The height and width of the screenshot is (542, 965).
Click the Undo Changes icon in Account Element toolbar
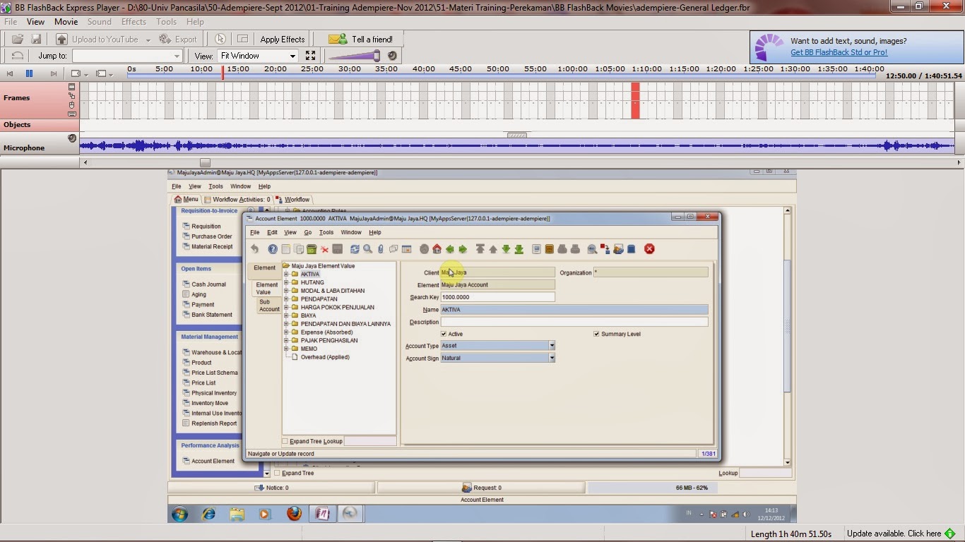point(254,249)
